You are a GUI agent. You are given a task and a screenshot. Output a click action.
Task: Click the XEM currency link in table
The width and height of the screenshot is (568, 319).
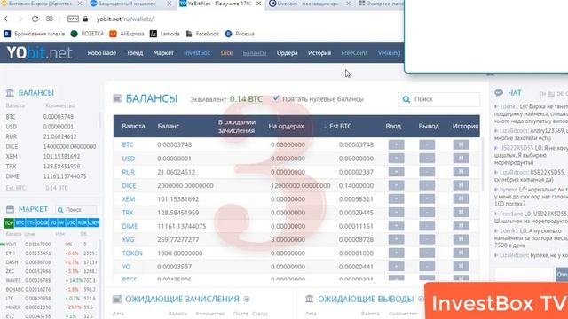128,199
